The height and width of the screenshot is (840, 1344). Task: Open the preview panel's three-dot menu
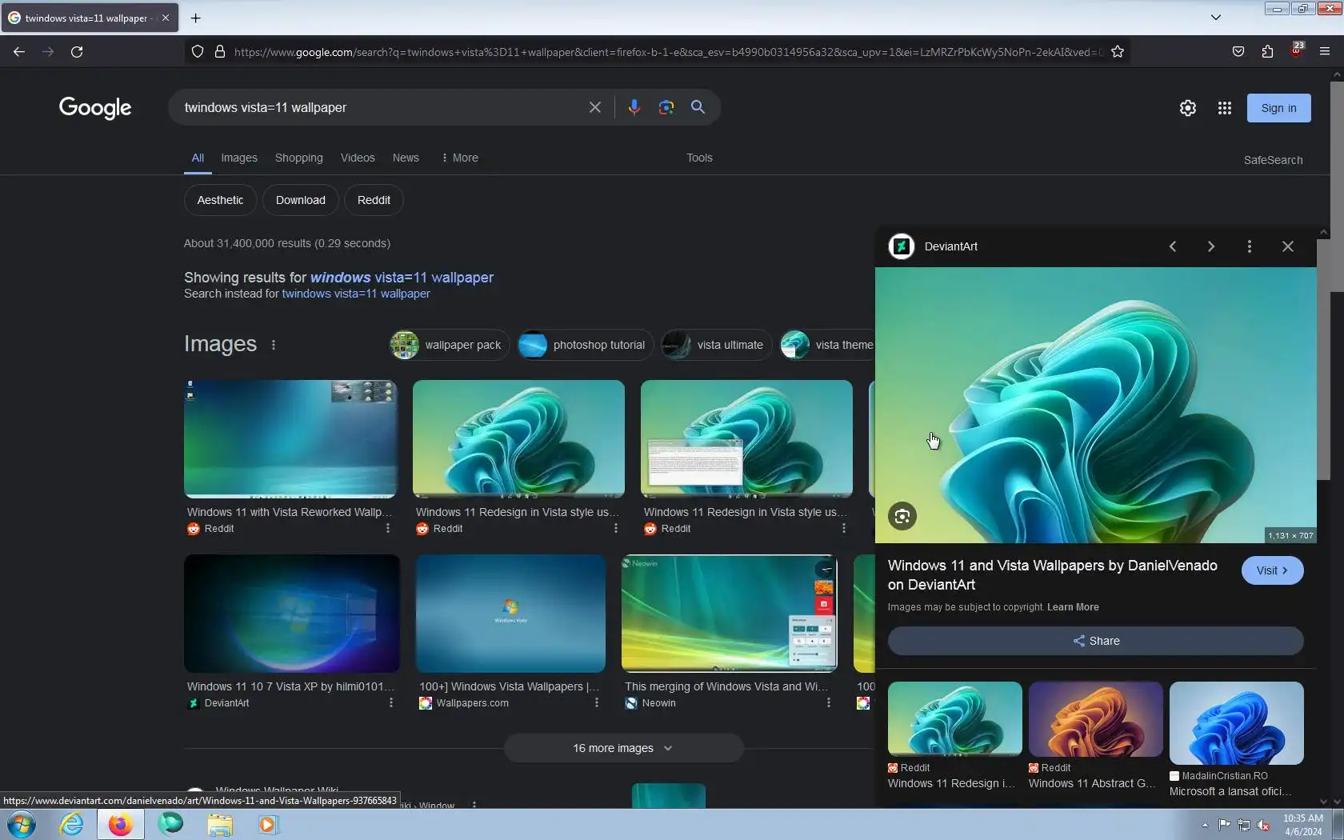coord(1250,246)
